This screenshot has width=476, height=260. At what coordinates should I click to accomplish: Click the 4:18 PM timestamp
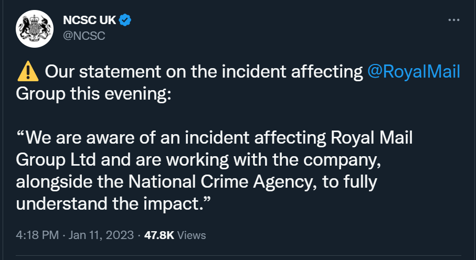coord(37,235)
